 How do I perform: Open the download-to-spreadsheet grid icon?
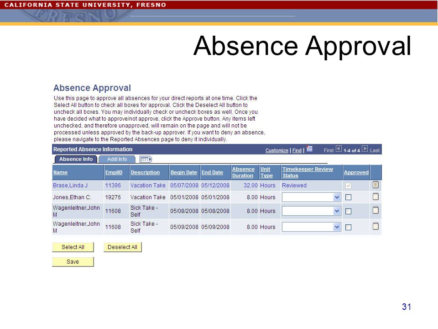[309, 149]
